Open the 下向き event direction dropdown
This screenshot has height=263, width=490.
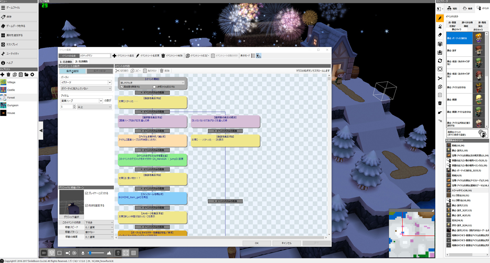99,222
